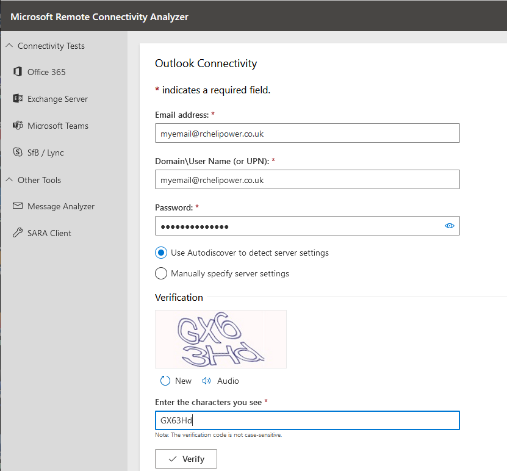Click the Office 365 icon in sidebar
Viewport: 507px width, 471px height.
point(18,71)
